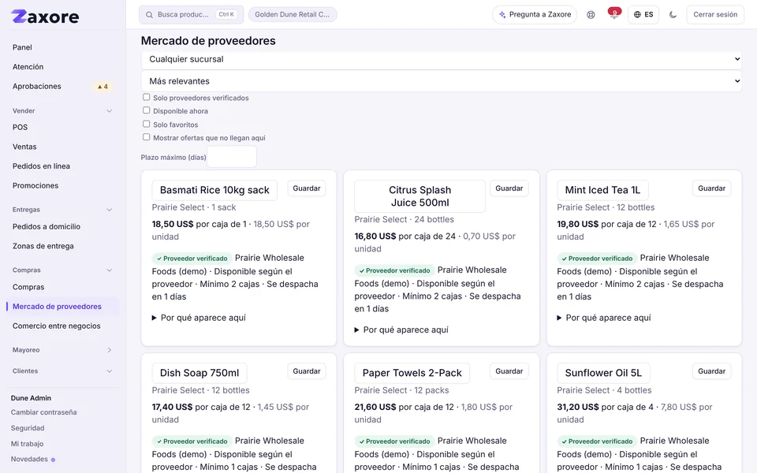
Task: Open Citrus Splash Juice 500ml title
Action: tap(420, 196)
